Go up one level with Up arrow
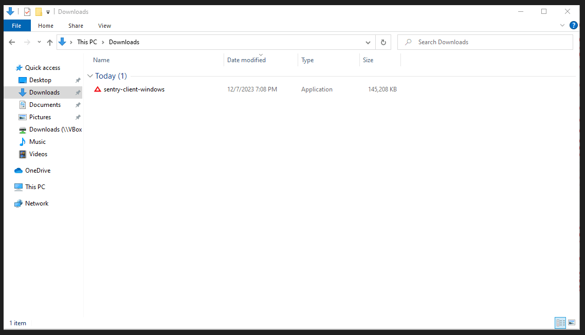The image size is (585, 335). pyautogui.click(x=50, y=42)
